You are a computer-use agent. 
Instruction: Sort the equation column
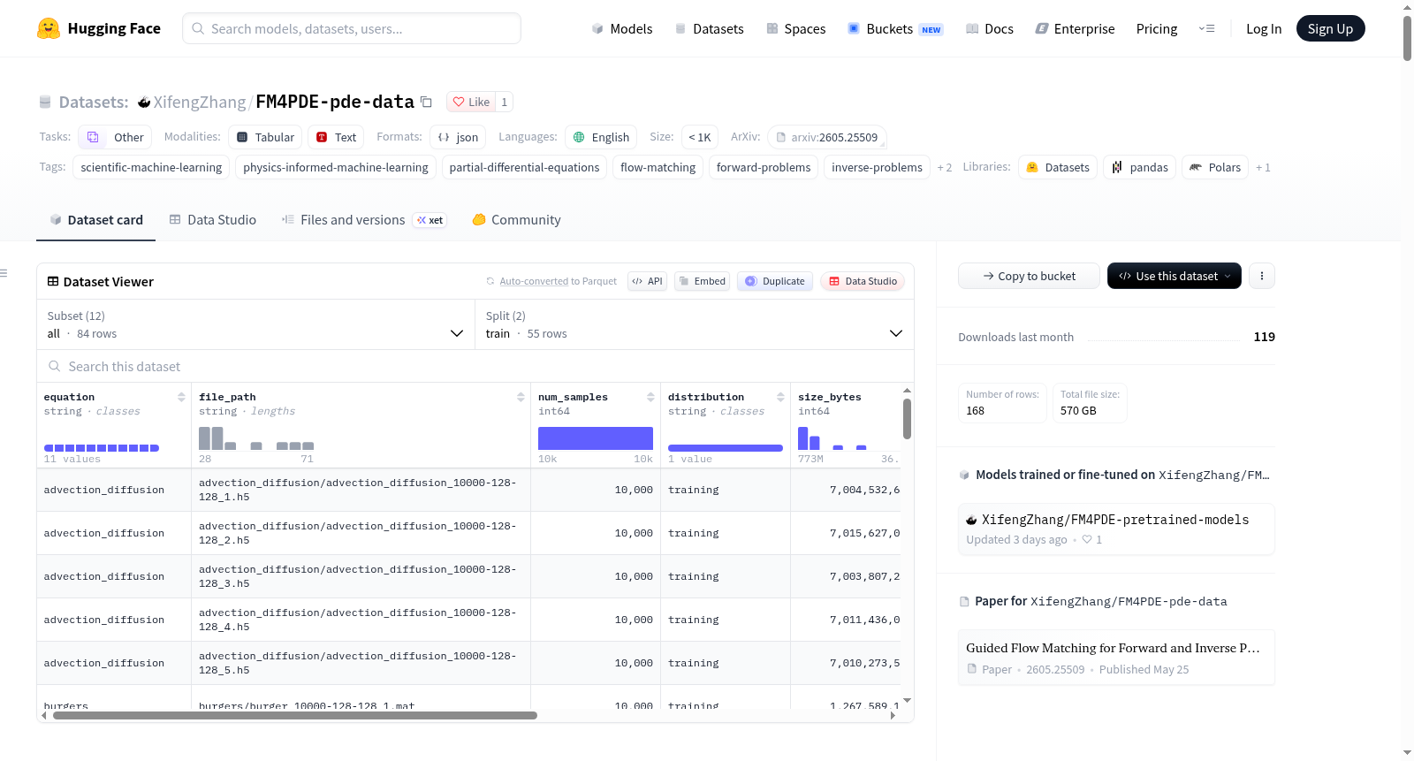pyautogui.click(x=181, y=397)
